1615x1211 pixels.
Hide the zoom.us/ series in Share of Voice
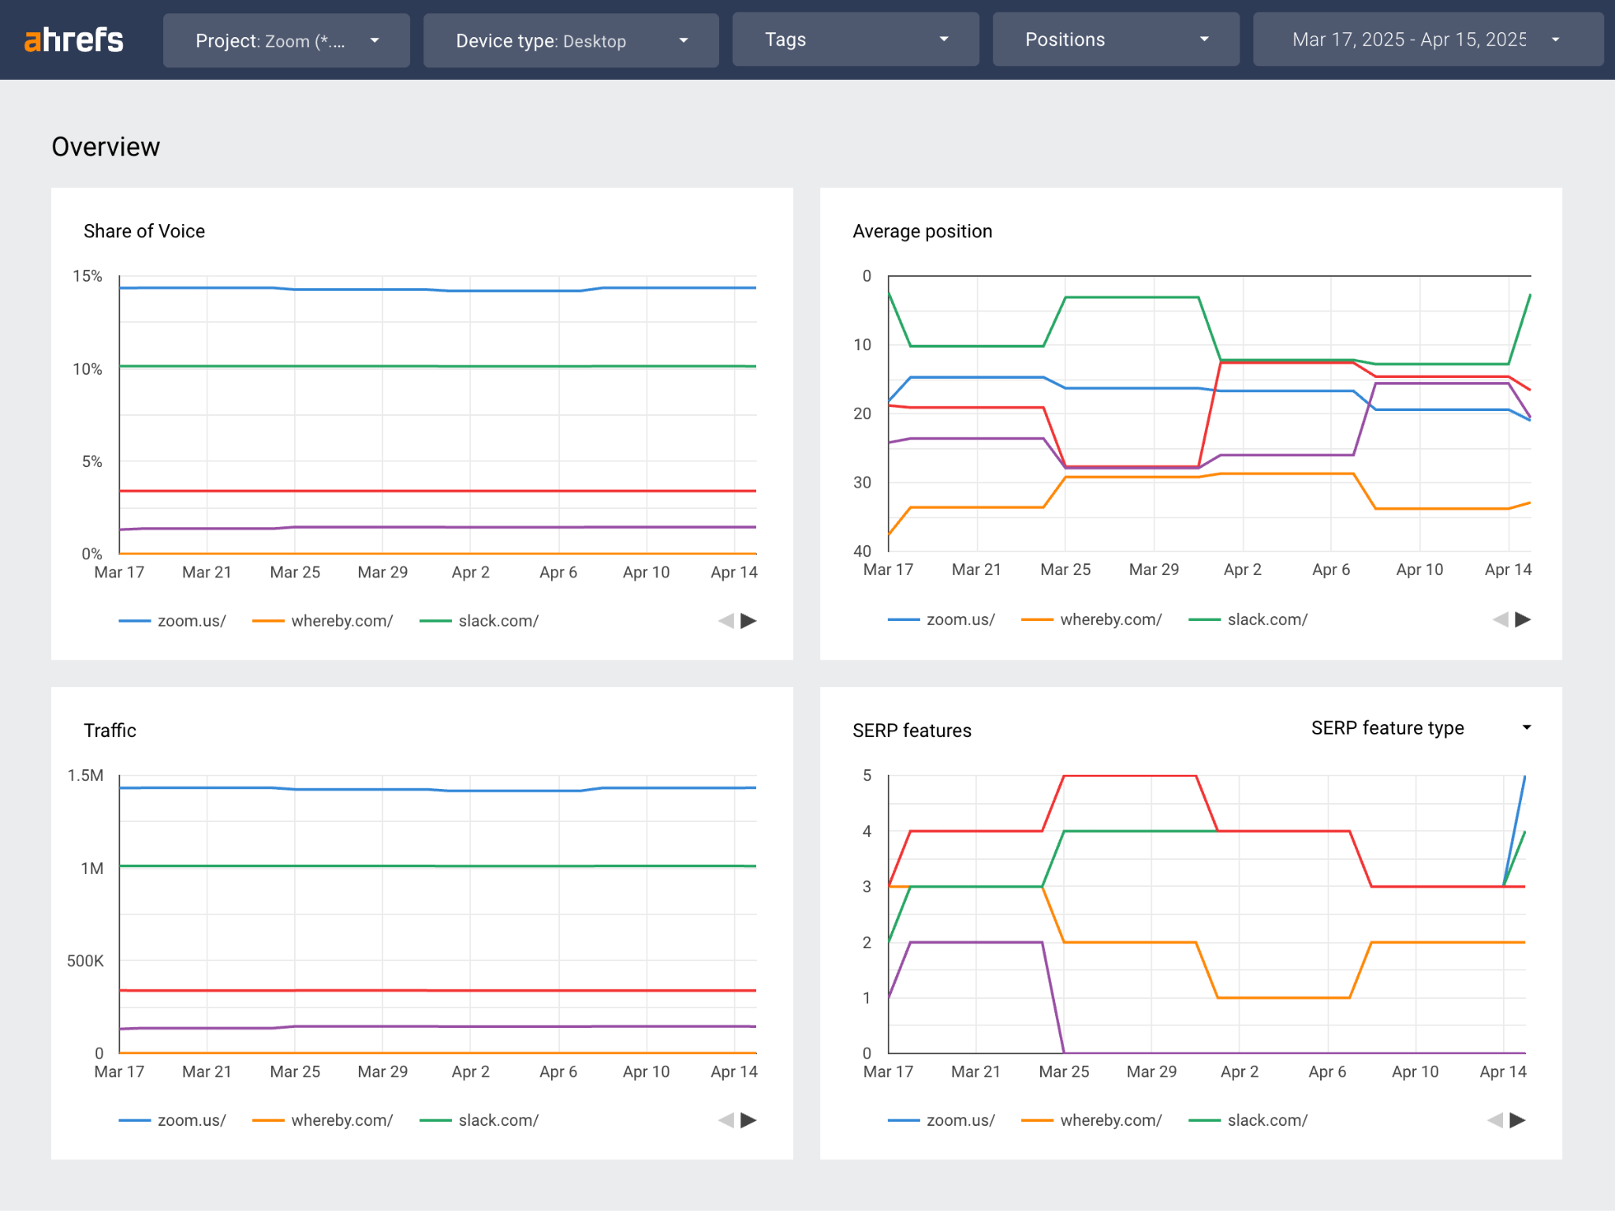point(190,621)
